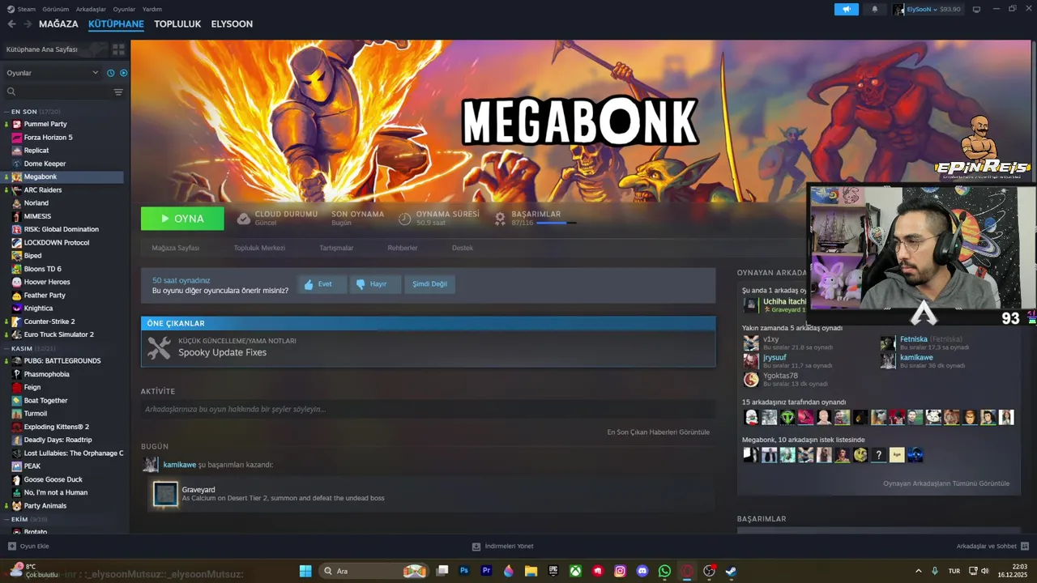Go back with the left arrow
This screenshot has width=1037, height=583.
point(11,24)
